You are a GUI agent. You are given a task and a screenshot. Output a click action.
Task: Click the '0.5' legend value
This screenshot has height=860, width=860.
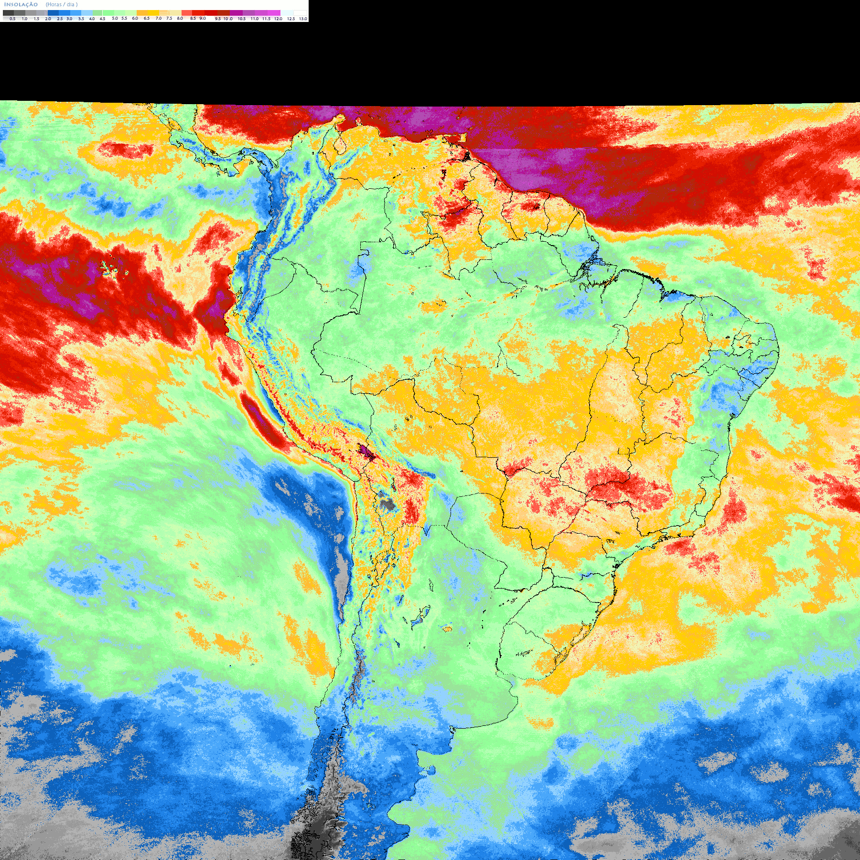(x=12, y=19)
